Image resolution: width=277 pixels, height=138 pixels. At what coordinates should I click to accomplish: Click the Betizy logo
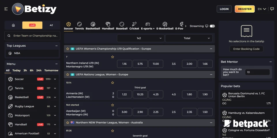(34, 9)
